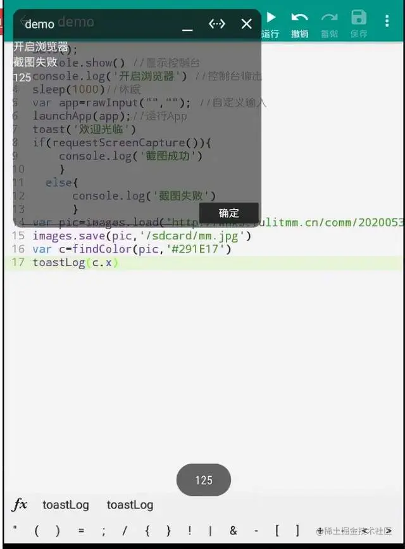Run the script with the 运行 play icon
The height and width of the screenshot is (549, 405).
click(x=271, y=24)
